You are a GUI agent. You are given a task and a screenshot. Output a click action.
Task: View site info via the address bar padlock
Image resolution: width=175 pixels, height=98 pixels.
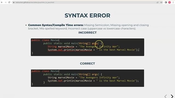(x=14, y=2)
